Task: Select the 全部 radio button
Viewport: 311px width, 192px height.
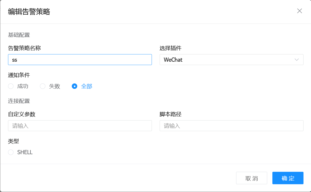Action: pyautogui.click(x=75, y=86)
